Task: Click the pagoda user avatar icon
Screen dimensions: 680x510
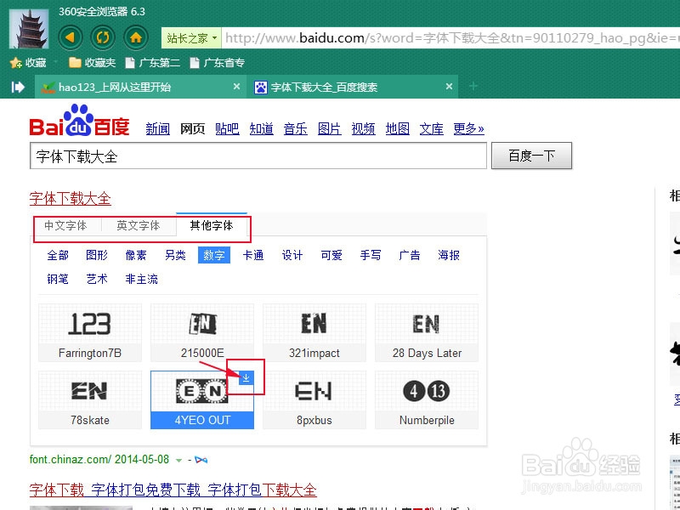Action: click(29, 28)
